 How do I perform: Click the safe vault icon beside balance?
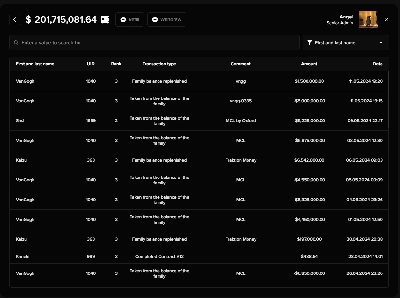pyautogui.click(x=105, y=19)
